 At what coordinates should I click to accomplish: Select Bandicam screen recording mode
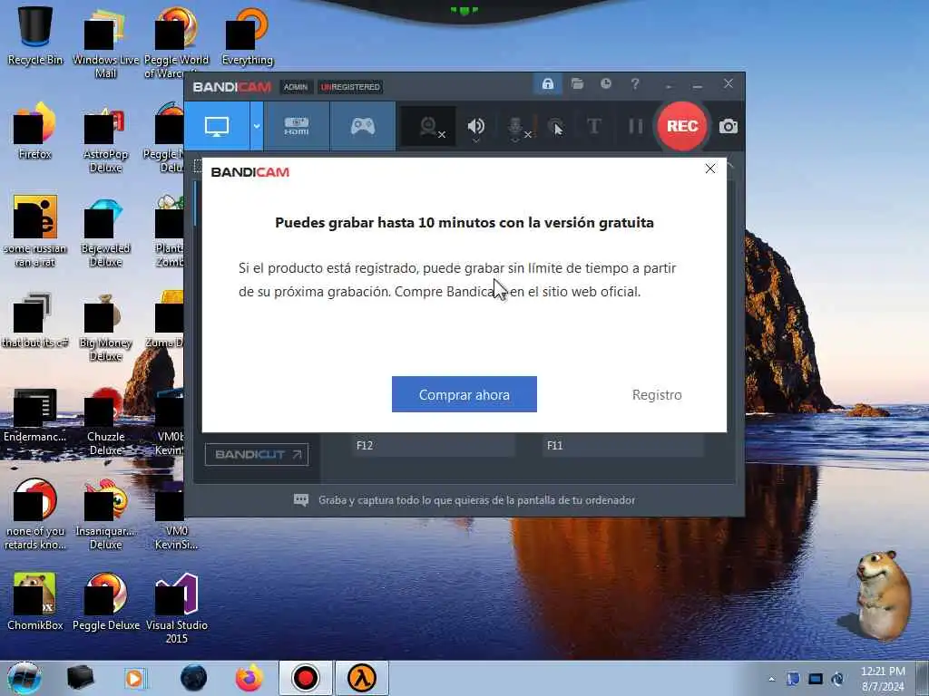point(216,126)
